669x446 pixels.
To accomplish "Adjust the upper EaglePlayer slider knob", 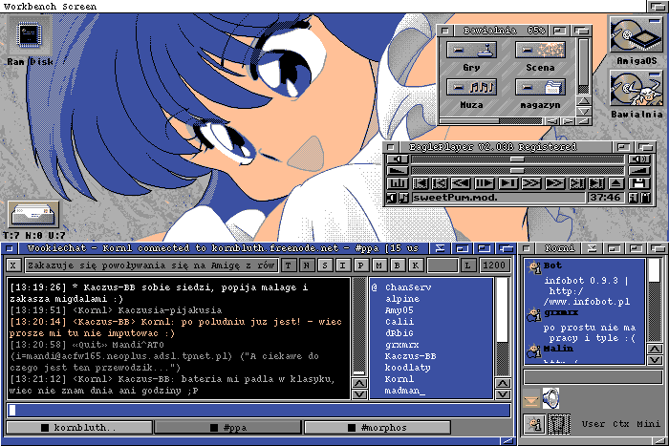I will click(x=517, y=159).
